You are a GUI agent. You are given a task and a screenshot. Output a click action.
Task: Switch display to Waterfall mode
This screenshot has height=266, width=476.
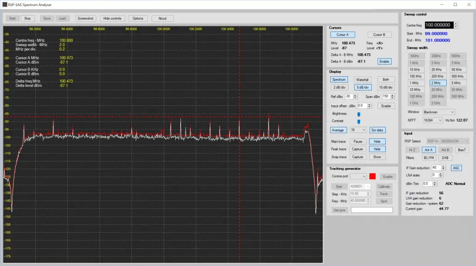click(x=362, y=80)
